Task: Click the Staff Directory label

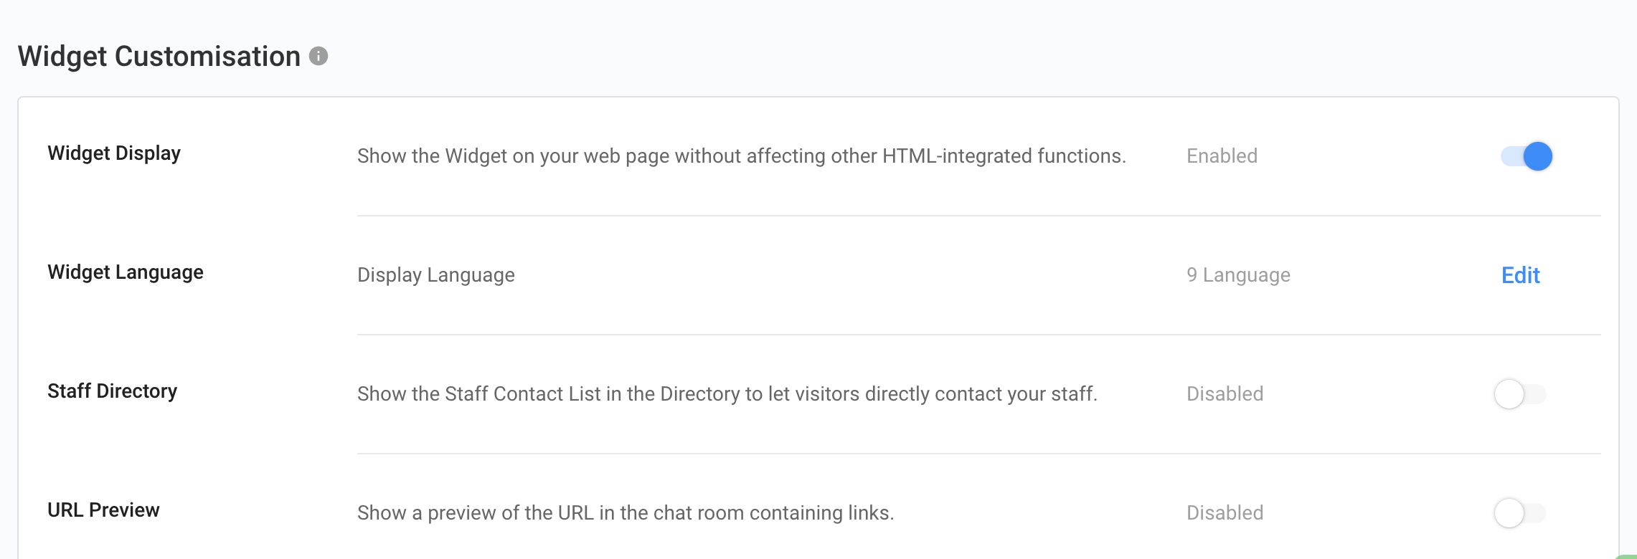Action: 112,391
